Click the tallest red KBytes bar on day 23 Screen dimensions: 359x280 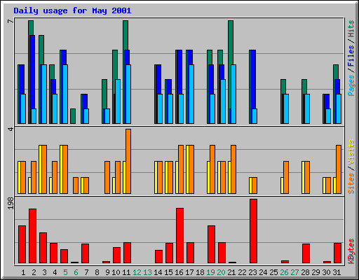(x=253, y=231)
